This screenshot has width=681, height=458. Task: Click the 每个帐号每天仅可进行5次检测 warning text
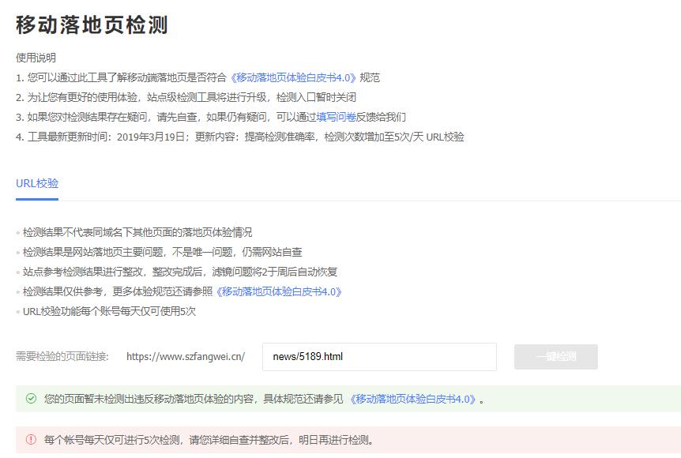(209, 440)
